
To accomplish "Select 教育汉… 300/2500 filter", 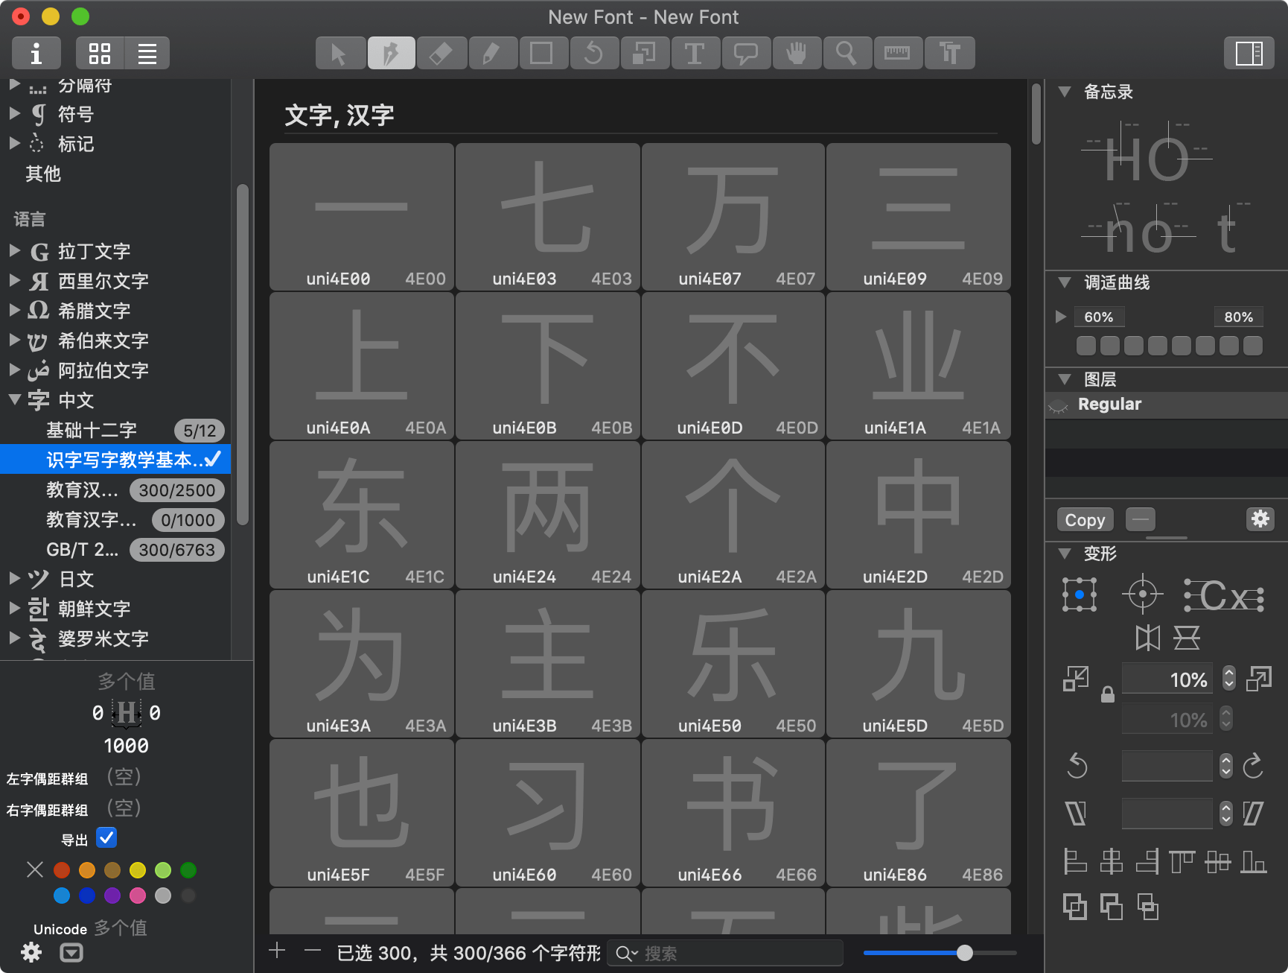I will [x=115, y=489].
